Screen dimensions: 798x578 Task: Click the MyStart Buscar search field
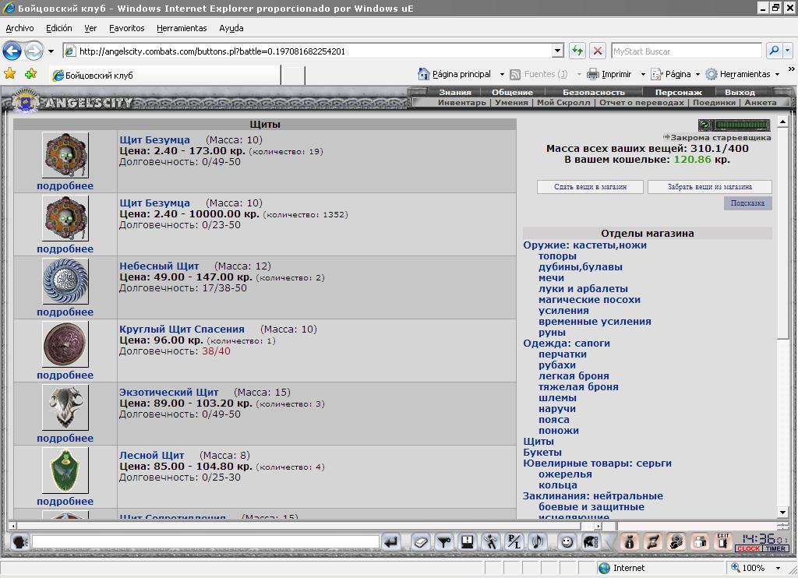click(686, 51)
